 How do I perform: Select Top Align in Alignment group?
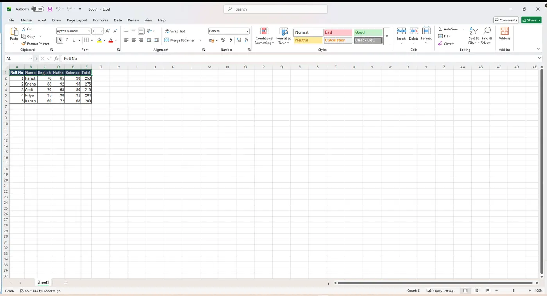pos(126,31)
